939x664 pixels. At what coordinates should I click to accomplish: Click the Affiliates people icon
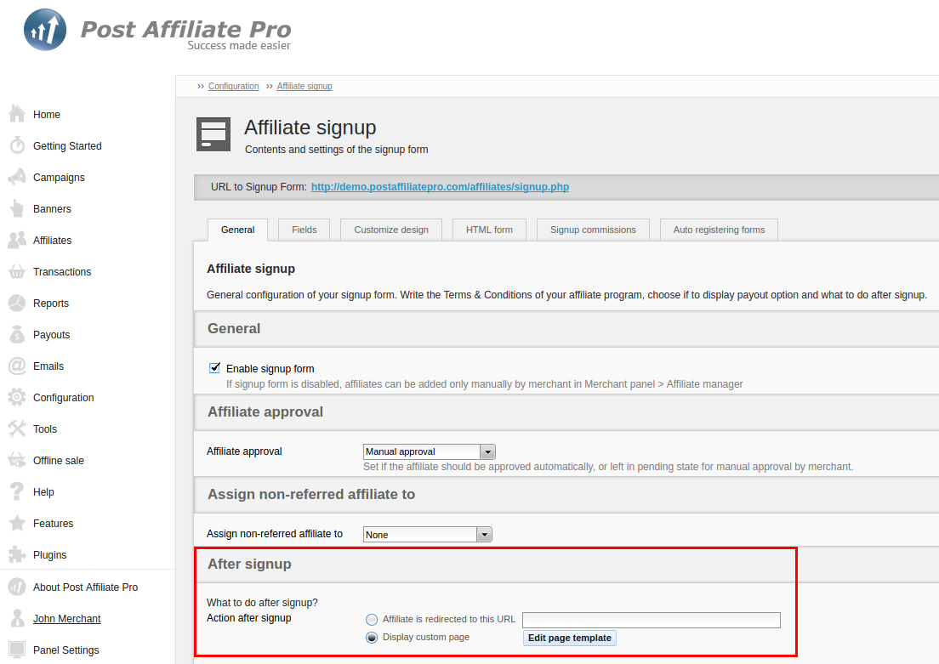point(17,240)
